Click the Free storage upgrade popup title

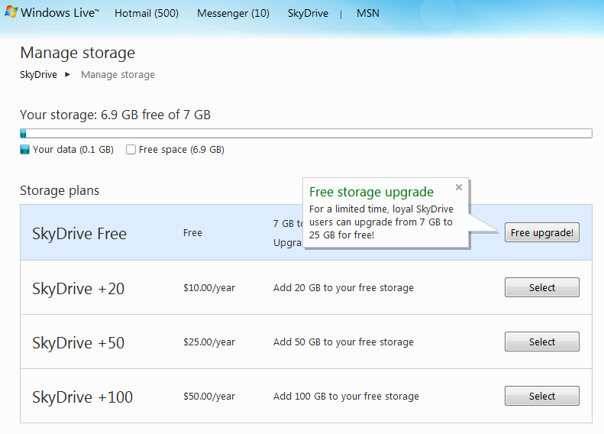tap(371, 192)
